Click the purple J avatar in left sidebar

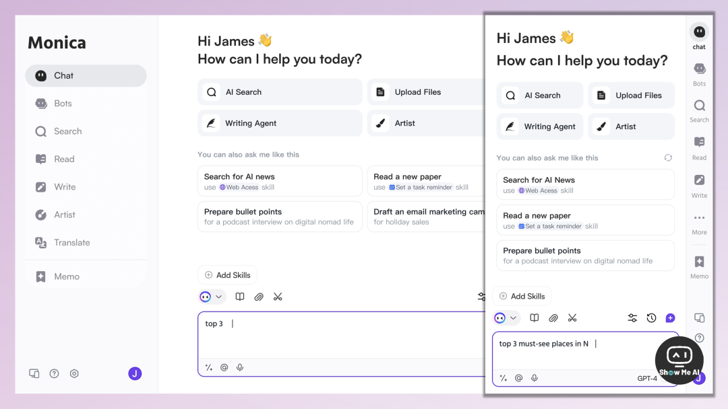tap(135, 373)
